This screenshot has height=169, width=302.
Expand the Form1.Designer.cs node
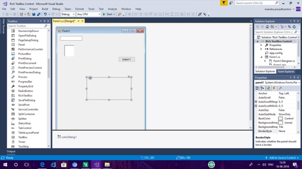[x=265, y=61]
